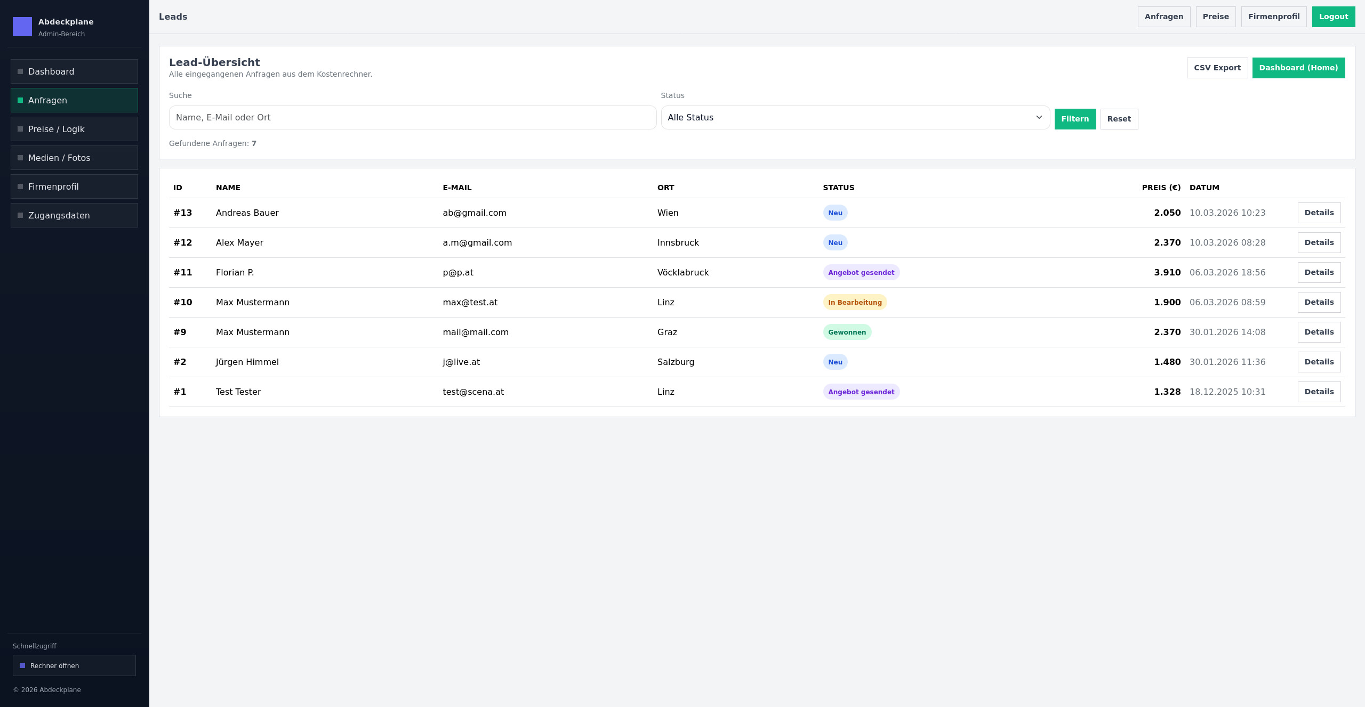This screenshot has height=707, width=1365.
Task: Go to Zugangsdaten in sidebar
Action: tap(74, 215)
